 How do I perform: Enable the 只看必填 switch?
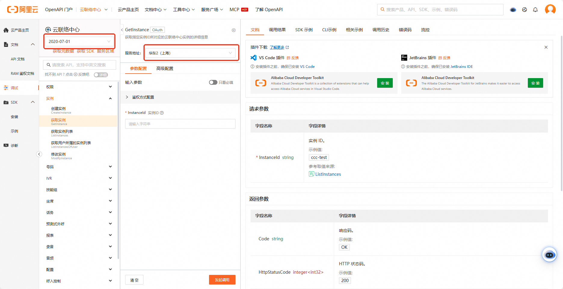click(213, 82)
